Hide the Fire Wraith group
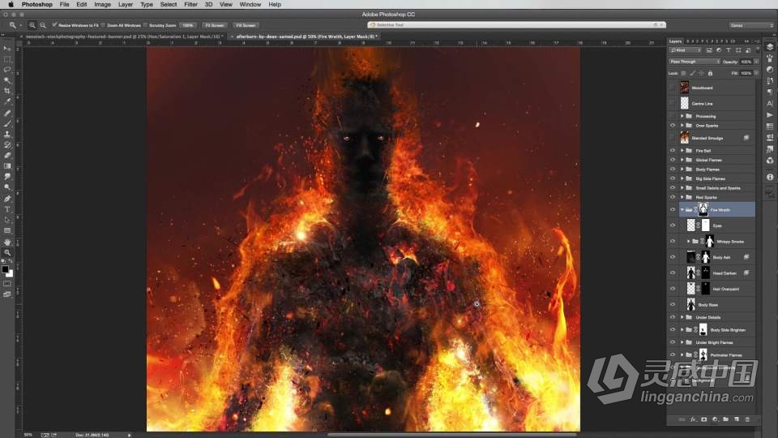 [673, 209]
